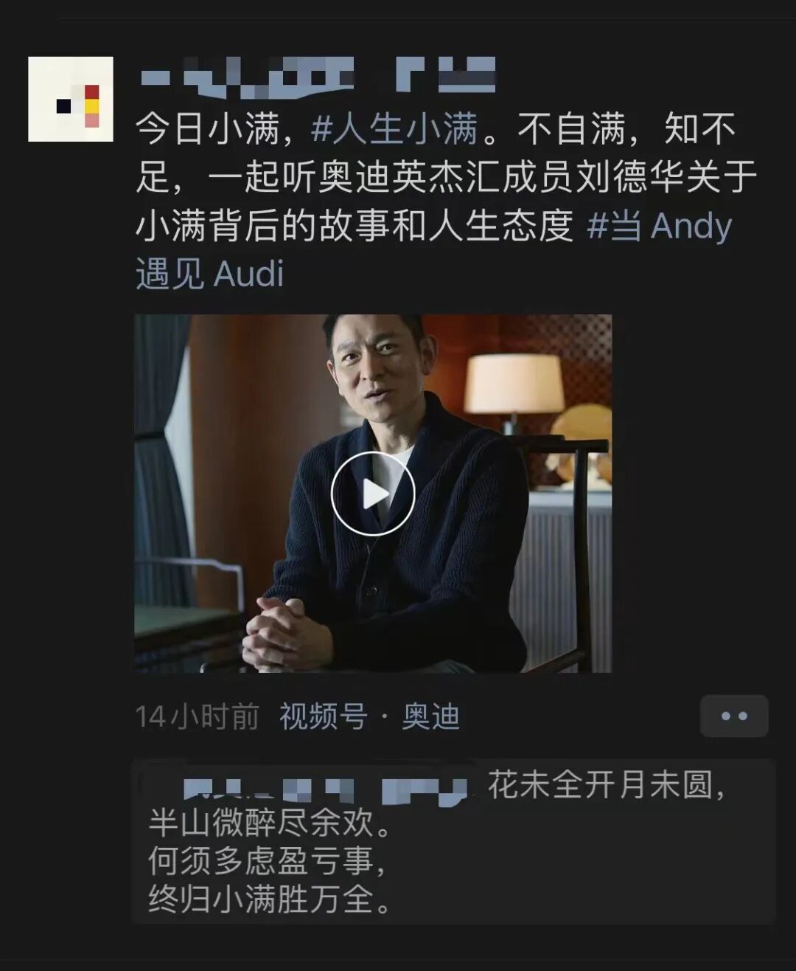Tap the 14小时前 timestamp
This screenshot has width=796, height=971.
click(x=198, y=716)
